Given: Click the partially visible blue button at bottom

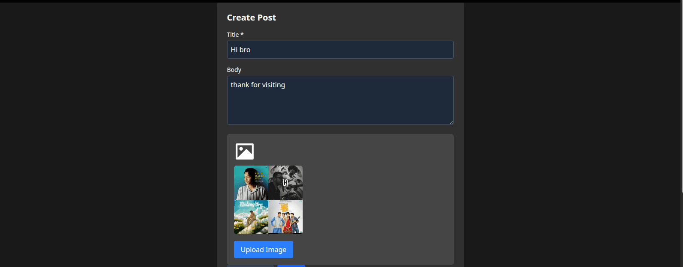Looking at the screenshot, I should 291,266.
